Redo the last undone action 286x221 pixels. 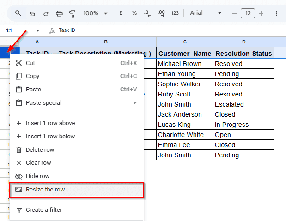45,13
